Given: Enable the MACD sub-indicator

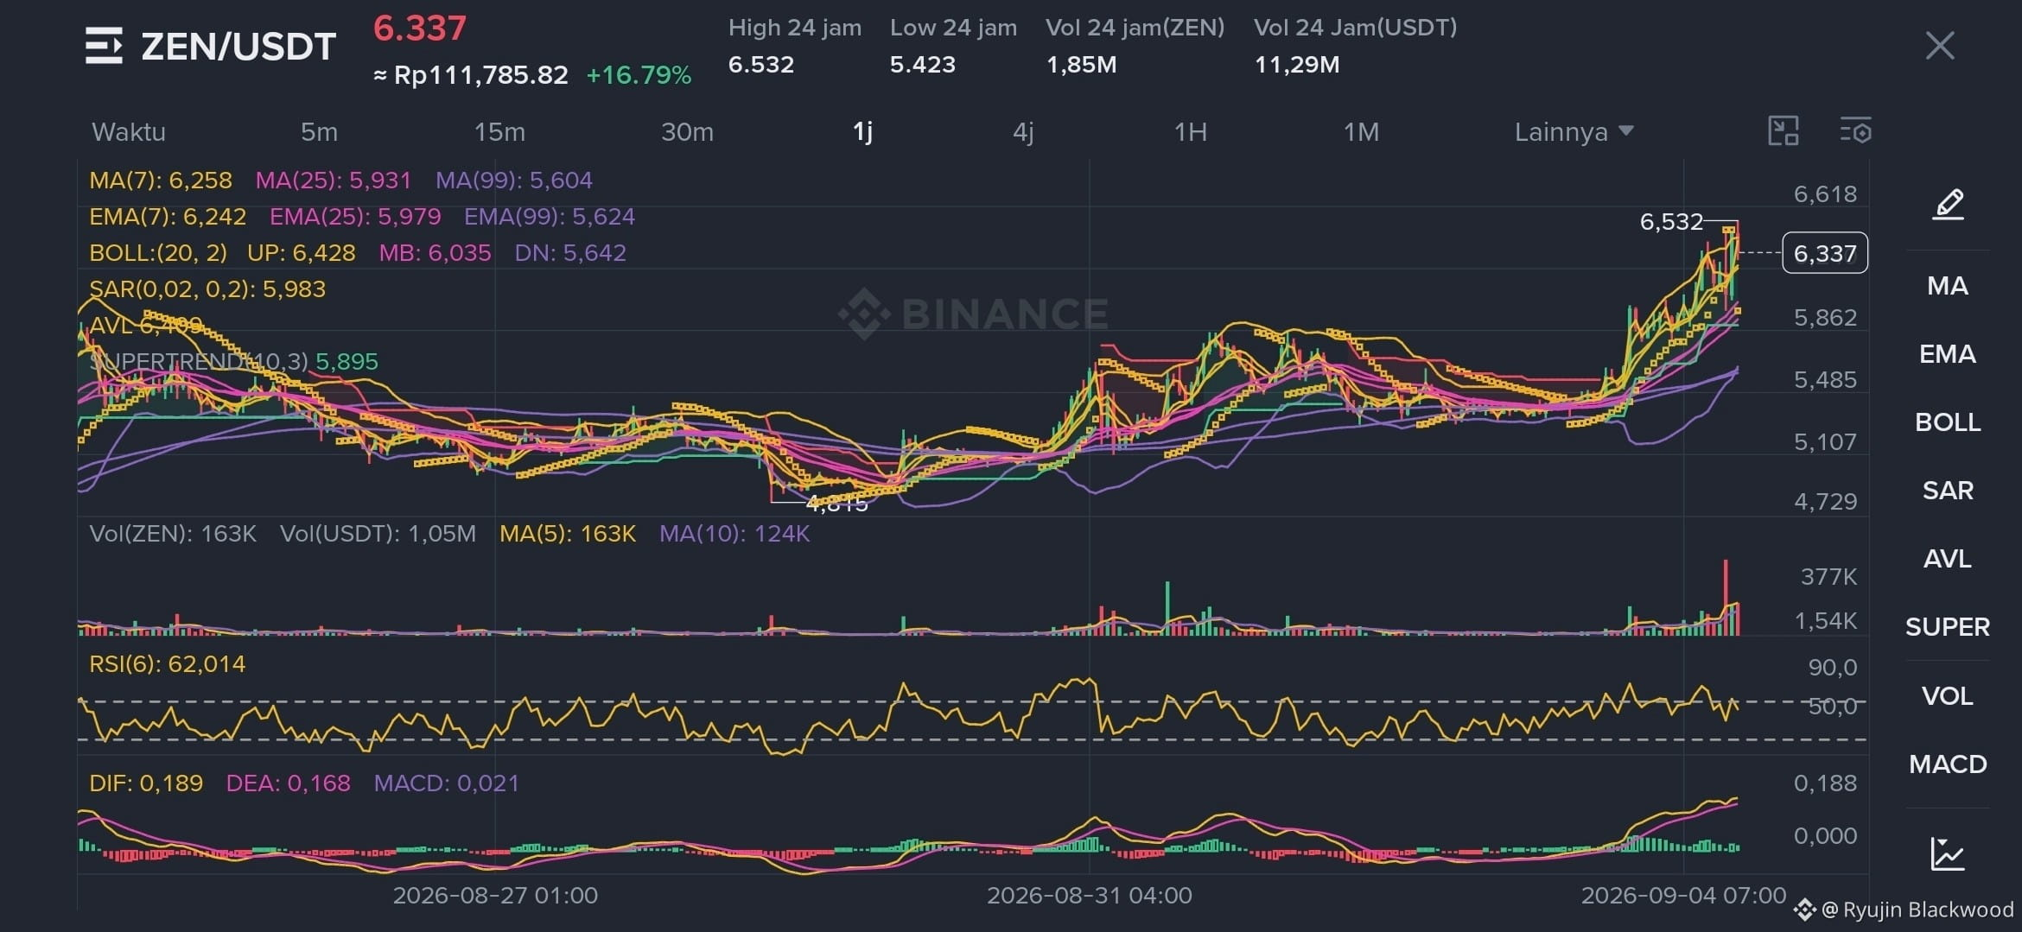Looking at the screenshot, I should pos(1948,764).
